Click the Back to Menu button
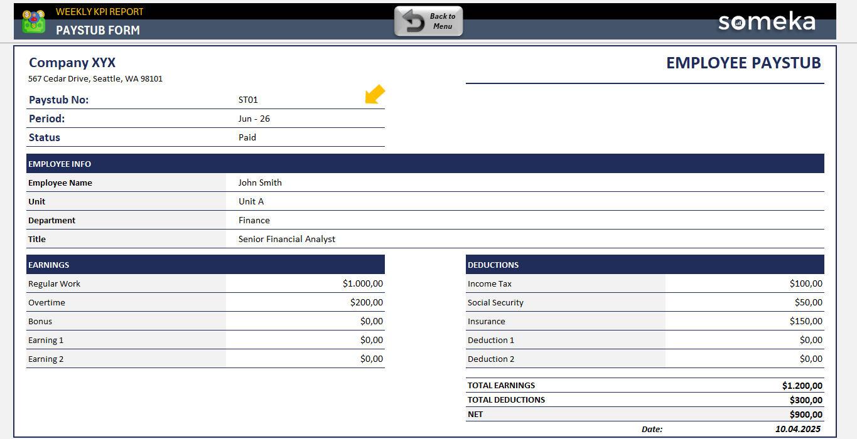857x439 pixels. click(428, 21)
